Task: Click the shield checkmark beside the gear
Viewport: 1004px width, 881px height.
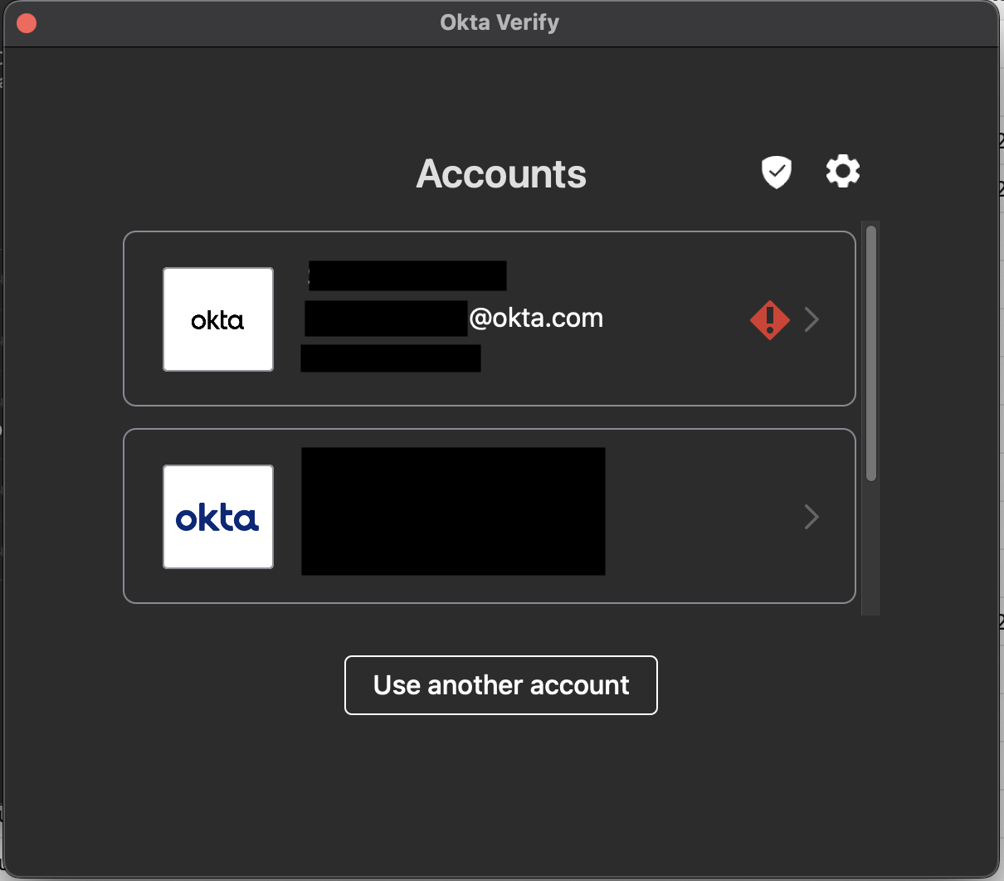Action: point(775,171)
